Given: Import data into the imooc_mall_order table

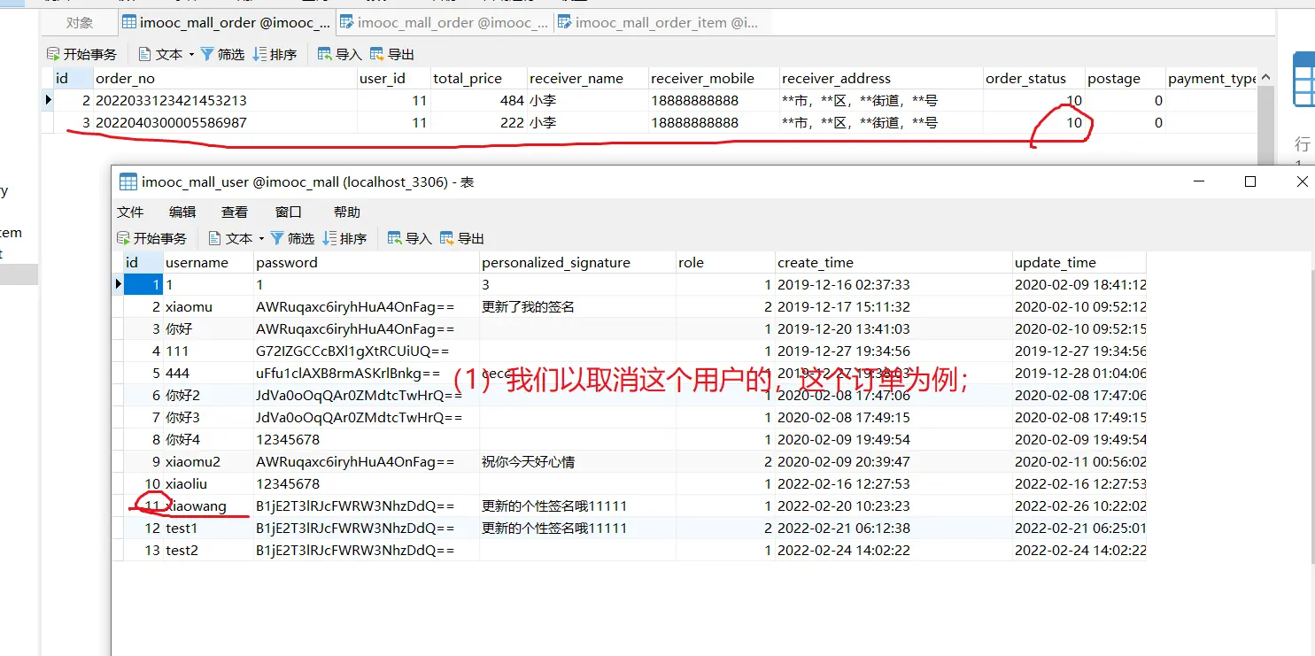Looking at the screenshot, I should [x=339, y=54].
